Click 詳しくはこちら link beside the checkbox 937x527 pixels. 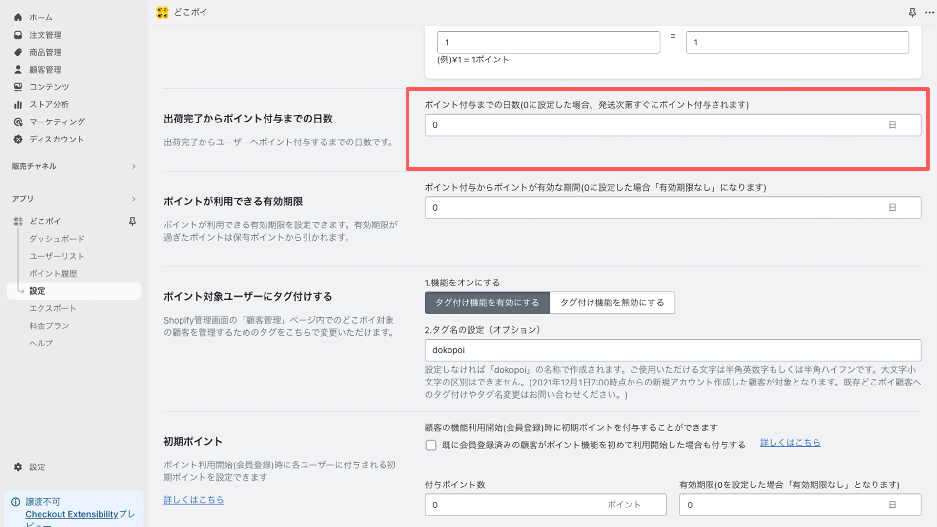point(790,443)
